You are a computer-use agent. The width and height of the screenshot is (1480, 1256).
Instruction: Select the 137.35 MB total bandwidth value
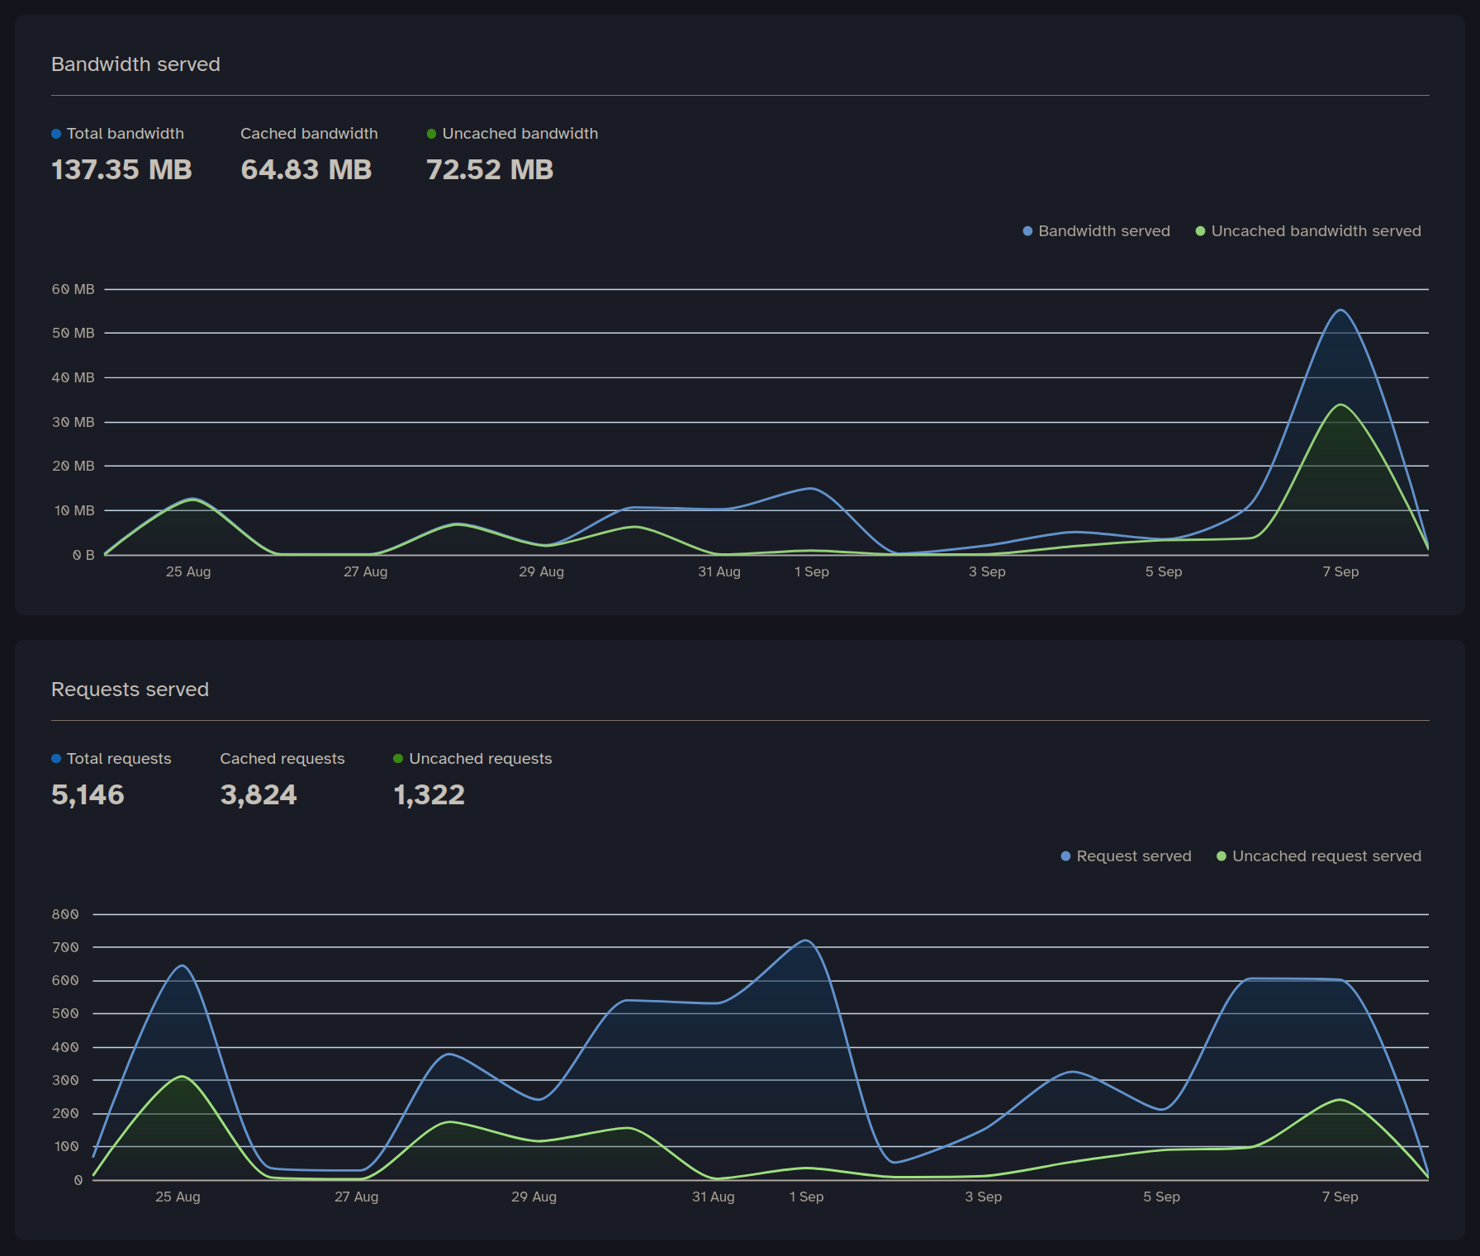click(121, 170)
